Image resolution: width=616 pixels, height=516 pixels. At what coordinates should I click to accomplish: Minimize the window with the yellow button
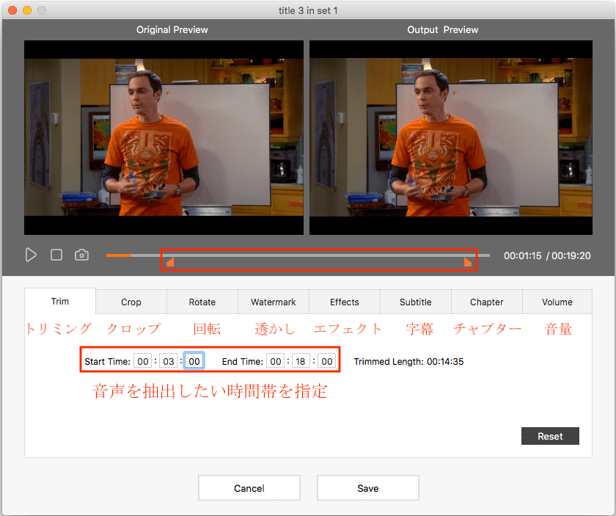pos(27,10)
